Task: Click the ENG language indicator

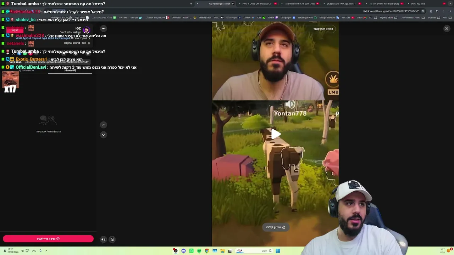Action: (34, 251)
